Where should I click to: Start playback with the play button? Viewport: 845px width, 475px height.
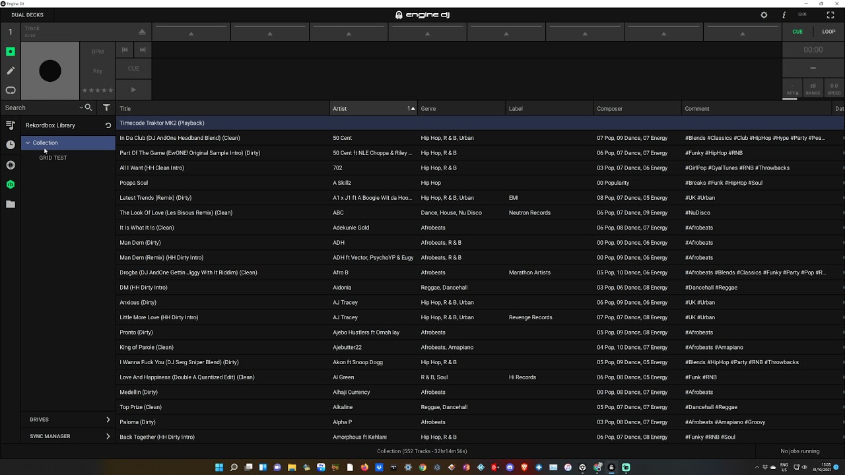coord(133,90)
